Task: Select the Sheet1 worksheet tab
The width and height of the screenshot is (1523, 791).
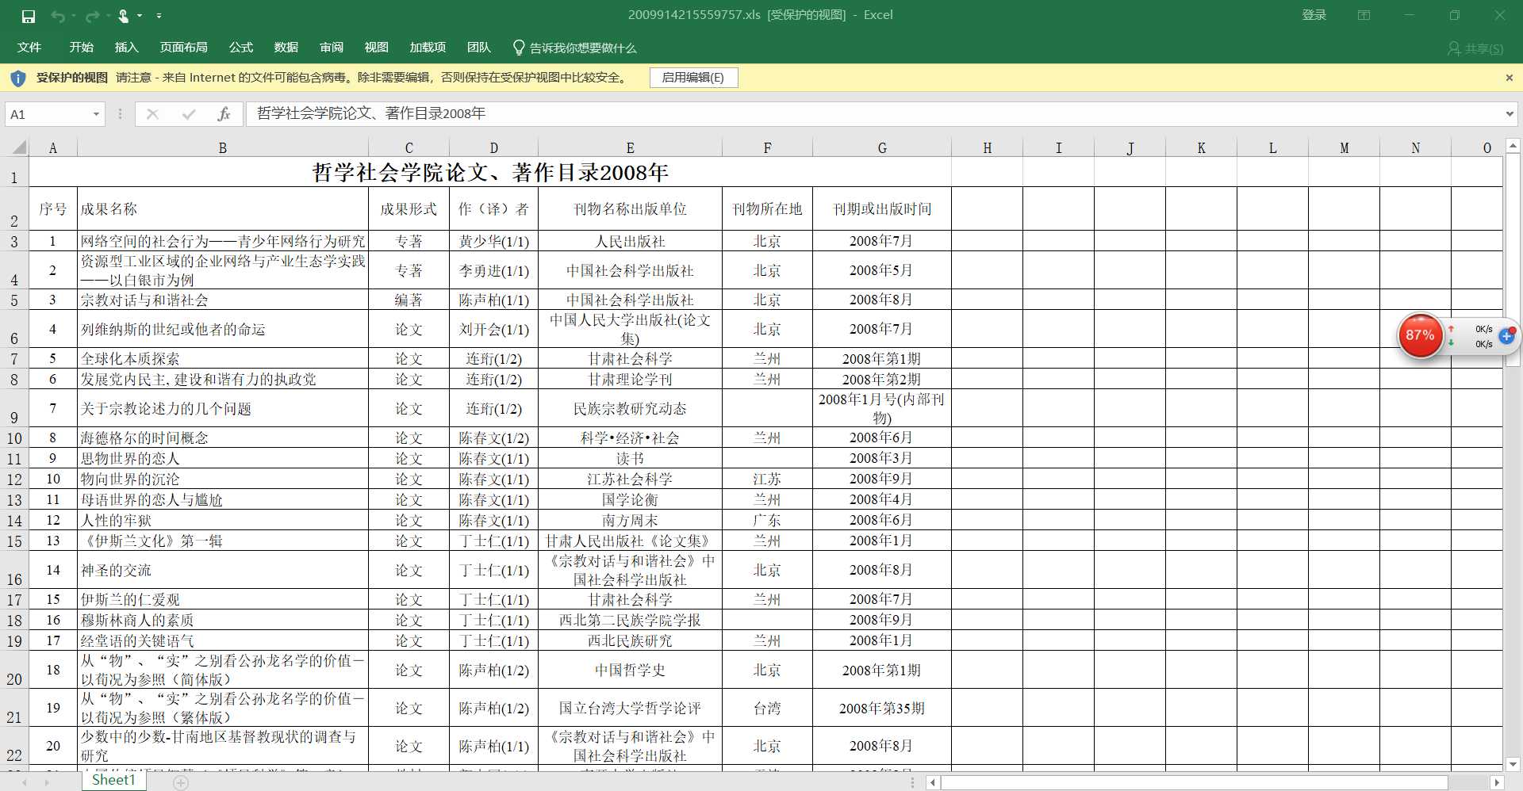Action: pos(113,780)
